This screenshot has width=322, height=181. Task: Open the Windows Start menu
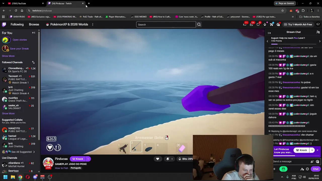click(x=5, y=177)
